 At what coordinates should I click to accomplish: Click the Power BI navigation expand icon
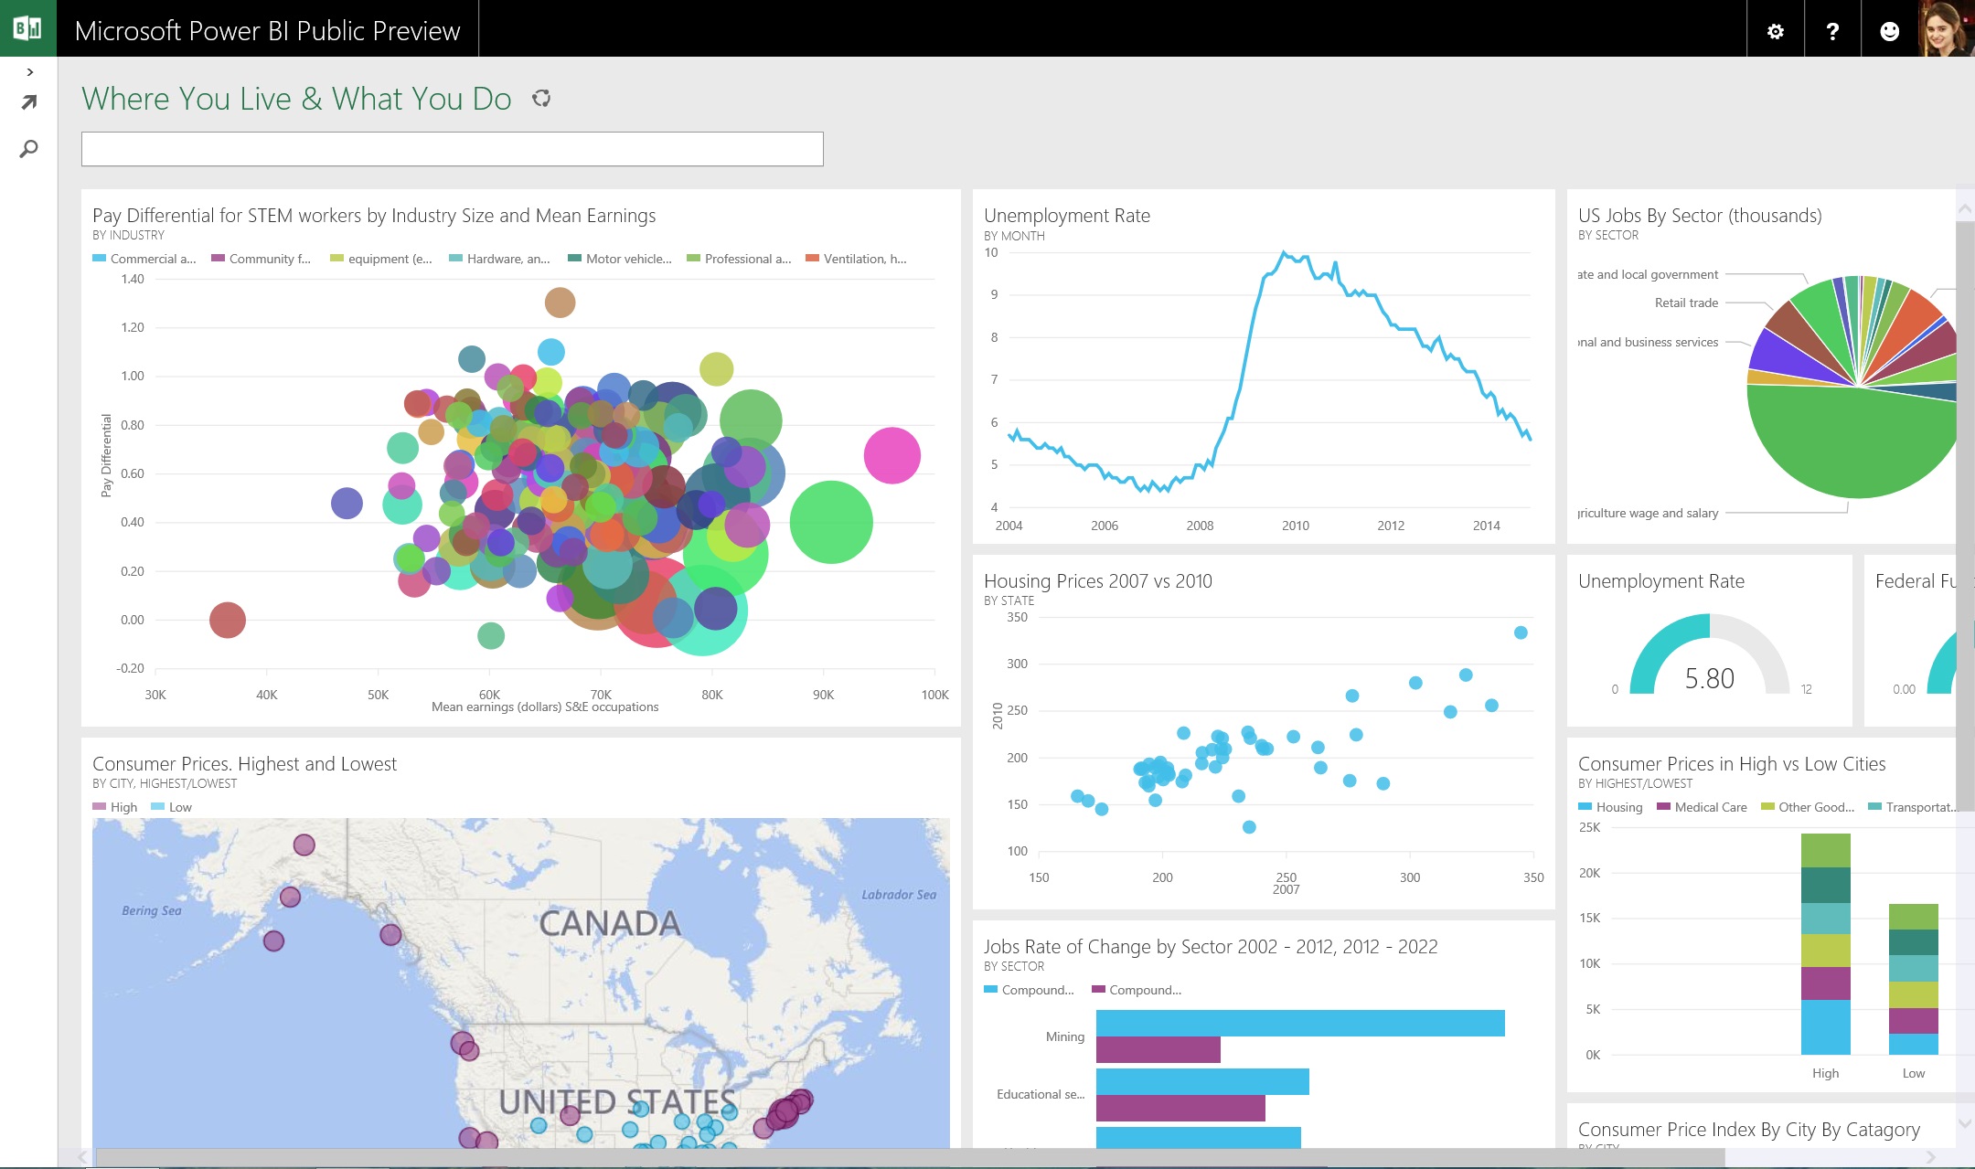32,72
